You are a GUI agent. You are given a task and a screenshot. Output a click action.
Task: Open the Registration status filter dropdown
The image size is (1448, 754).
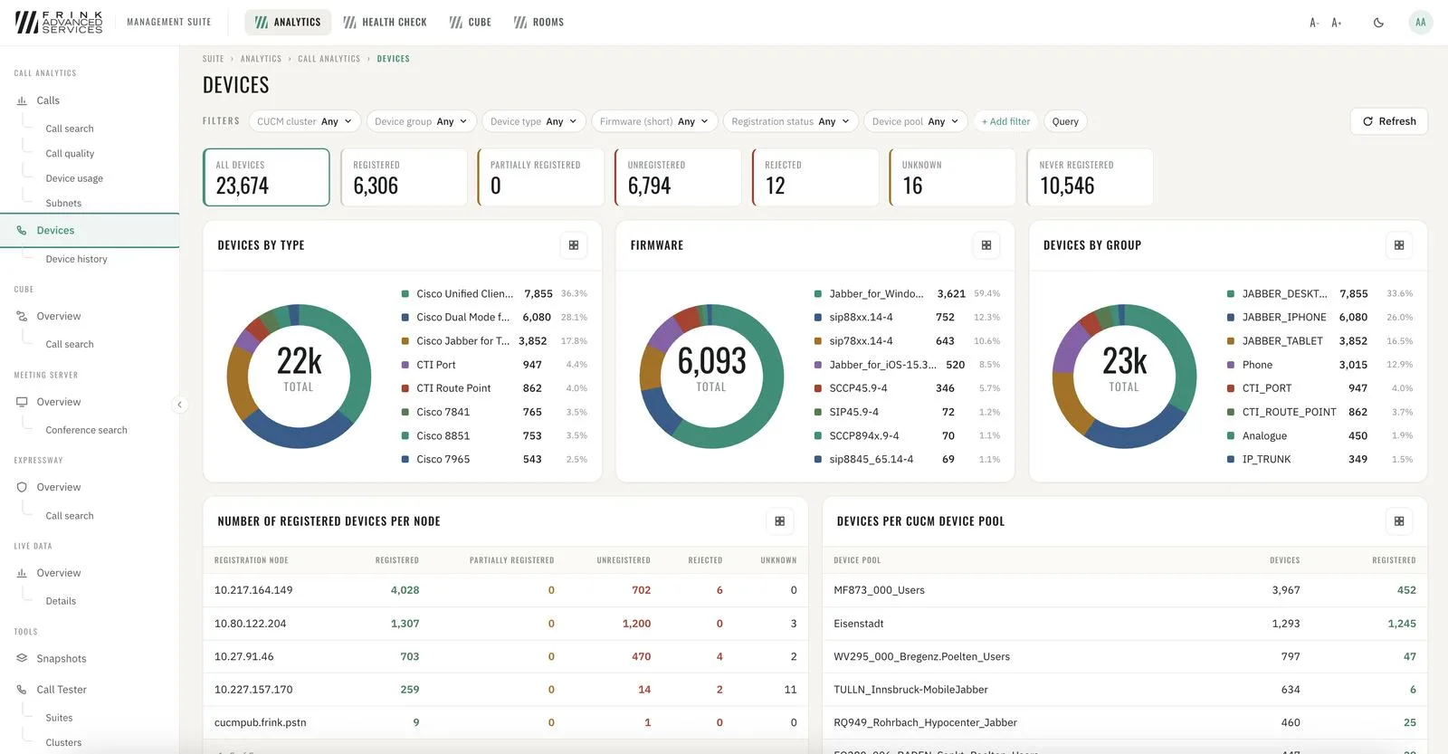click(790, 121)
